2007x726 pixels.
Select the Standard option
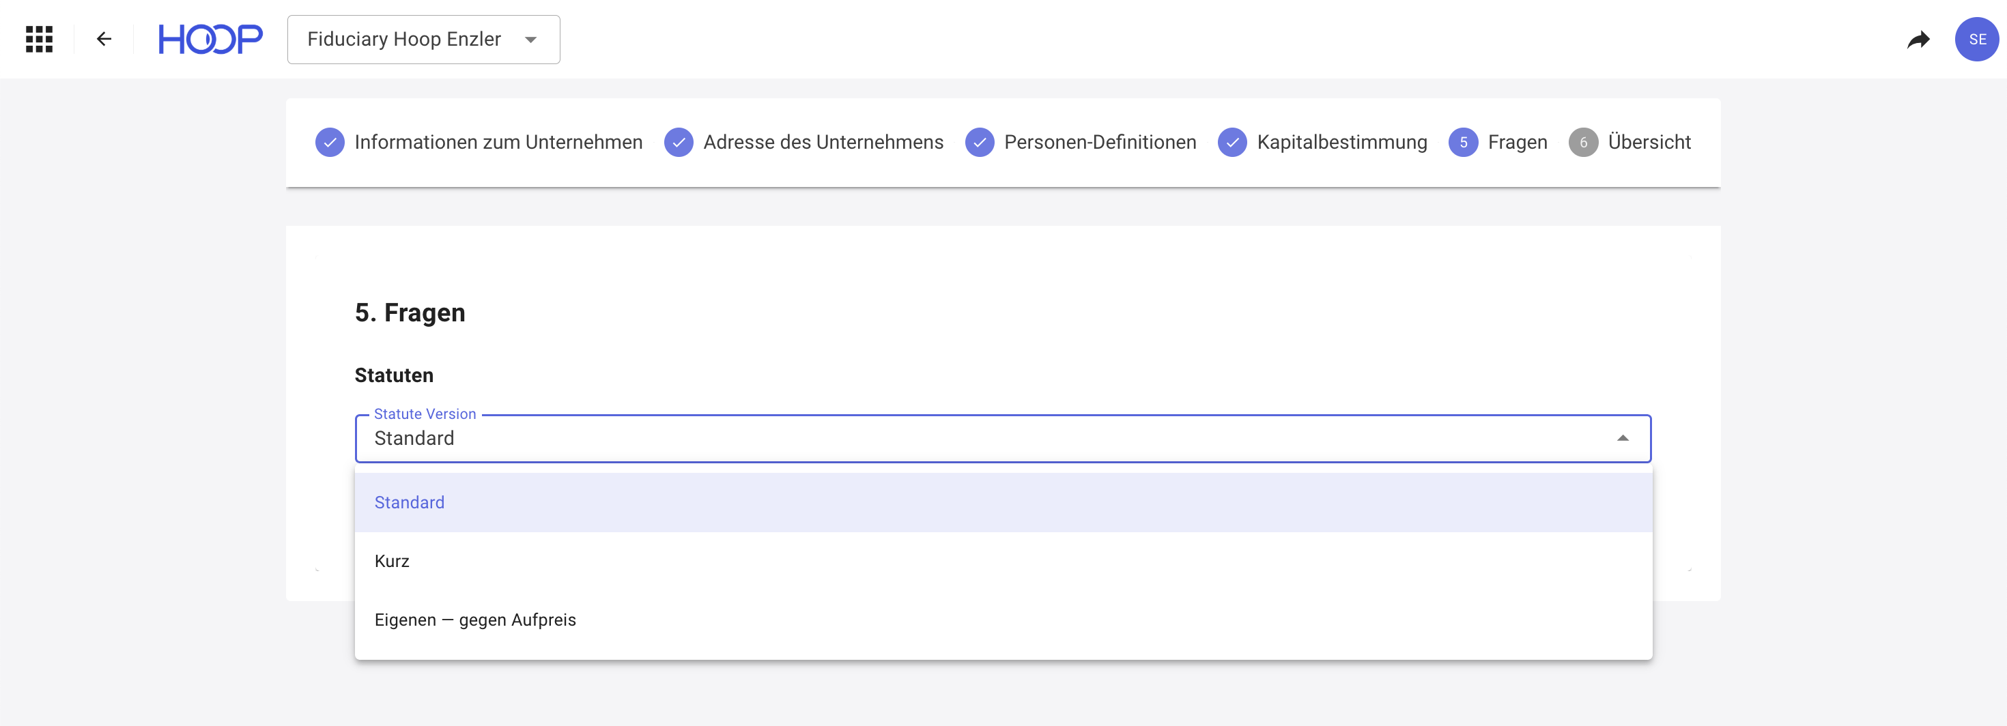pos(410,502)
